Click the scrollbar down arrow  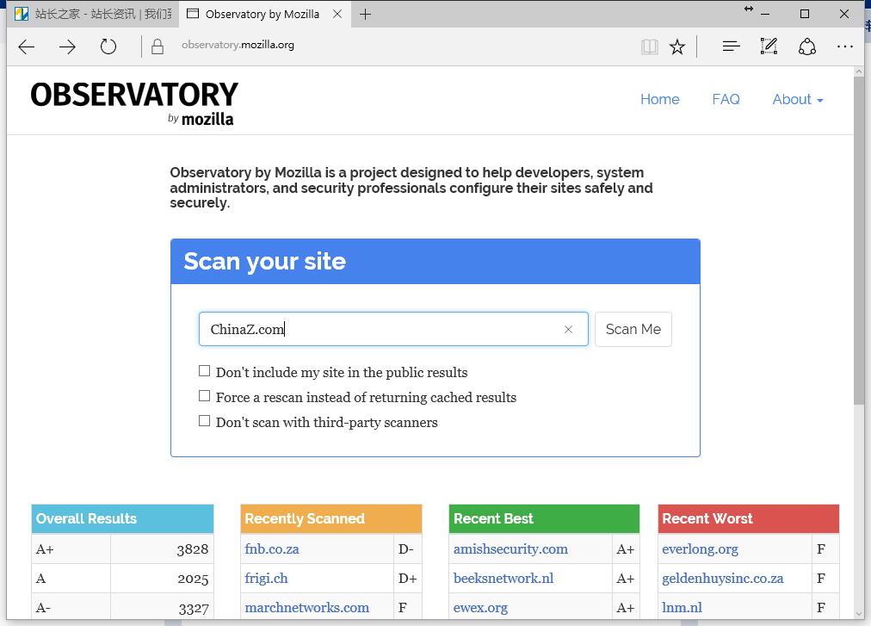[x=859, y=614]
